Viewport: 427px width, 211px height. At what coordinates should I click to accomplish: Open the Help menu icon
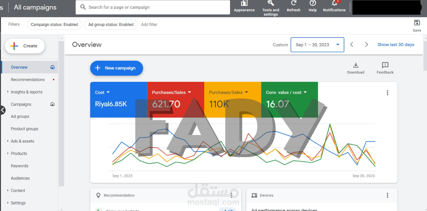pos(313,3)
